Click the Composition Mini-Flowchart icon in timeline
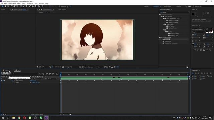The width and height of the screenshot is (214, 120). pyautogui.click(x=40, y=74)
